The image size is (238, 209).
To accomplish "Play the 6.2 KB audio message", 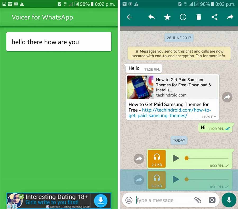I will (x=176, y=179).
